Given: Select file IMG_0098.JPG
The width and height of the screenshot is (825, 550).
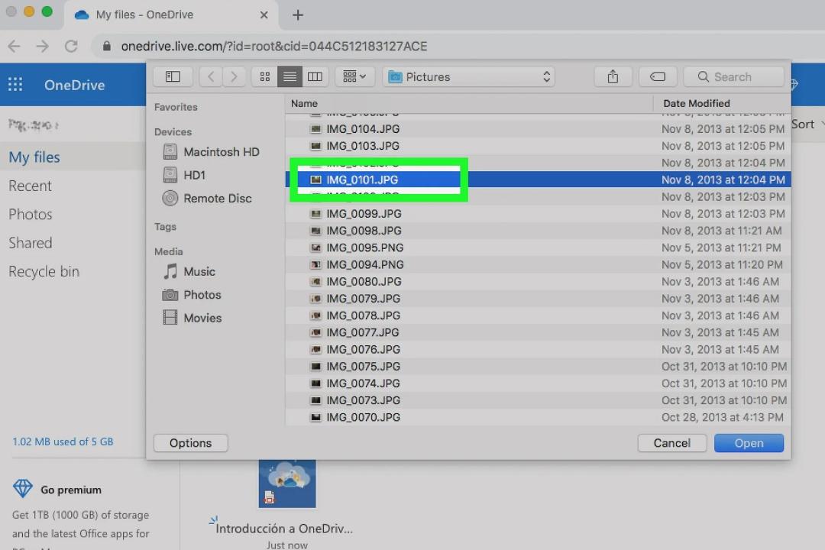Looking at the screenshot, I should (538, 231).
